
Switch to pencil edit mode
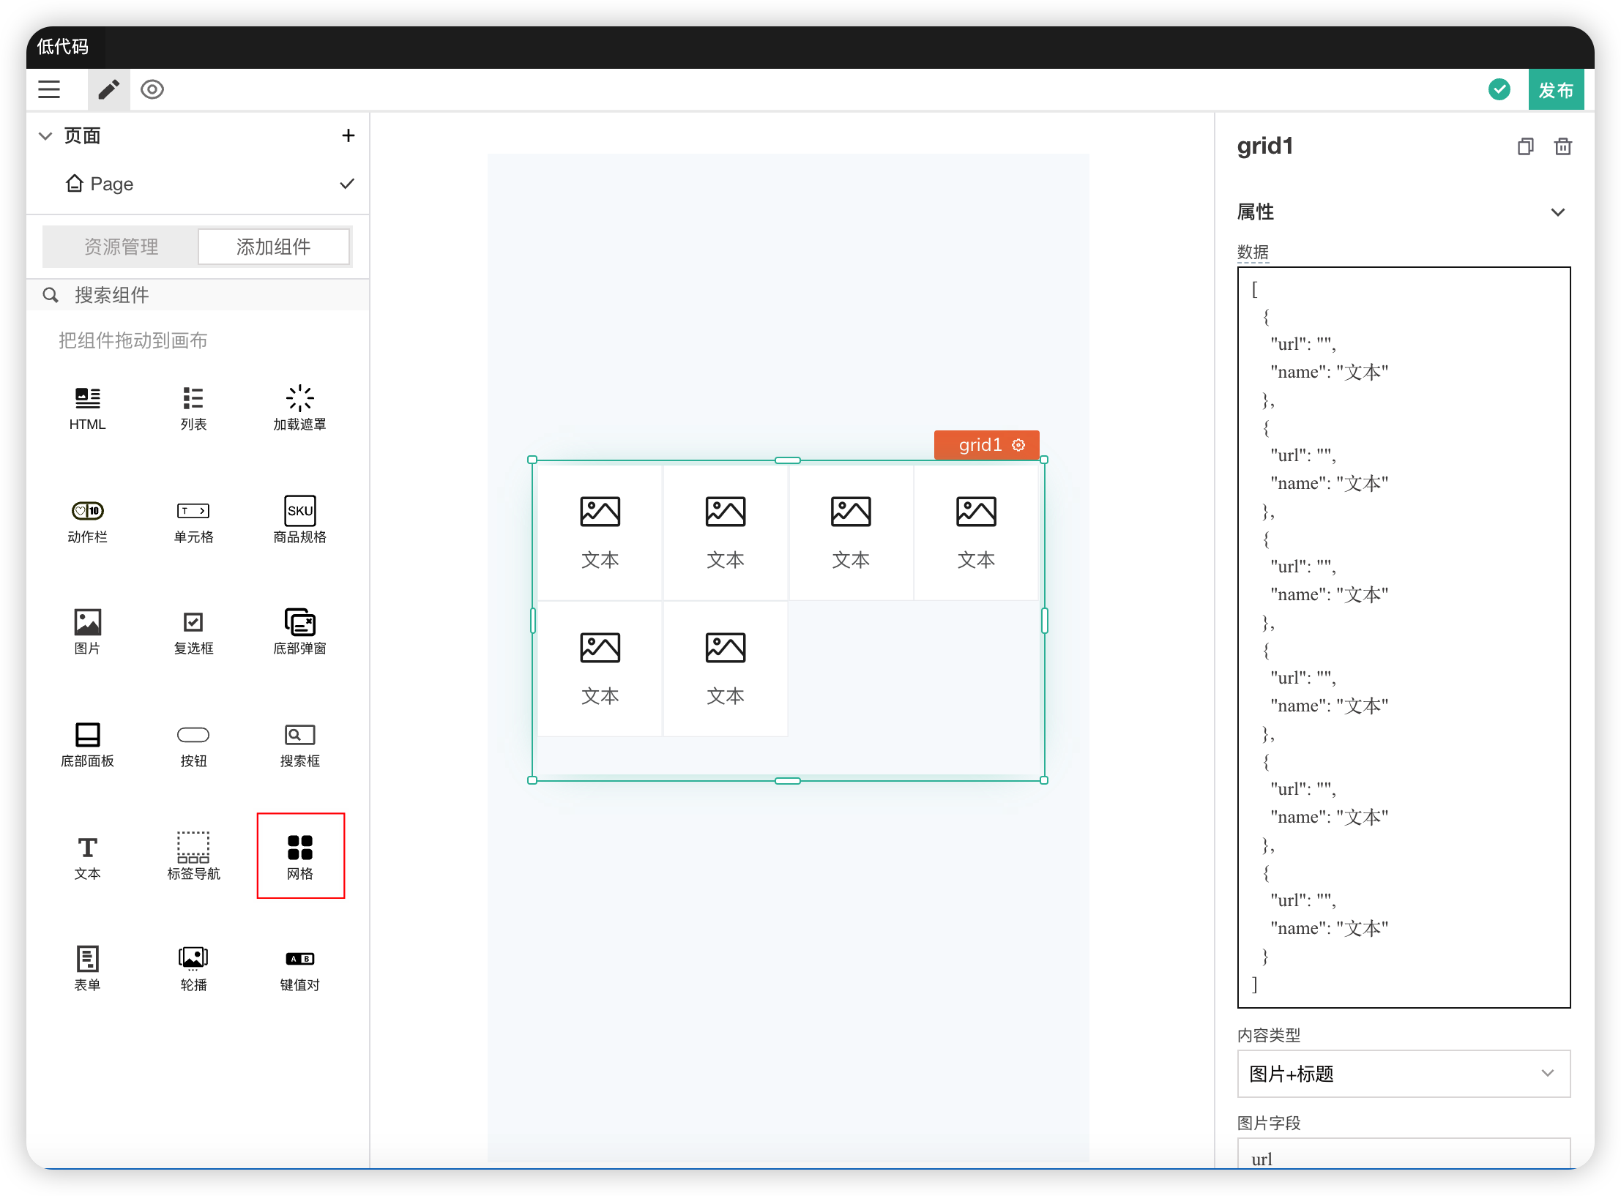click(x=108, y=89)
